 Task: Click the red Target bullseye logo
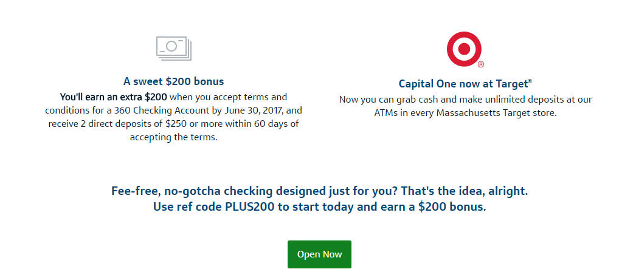[x=464, y=49]
